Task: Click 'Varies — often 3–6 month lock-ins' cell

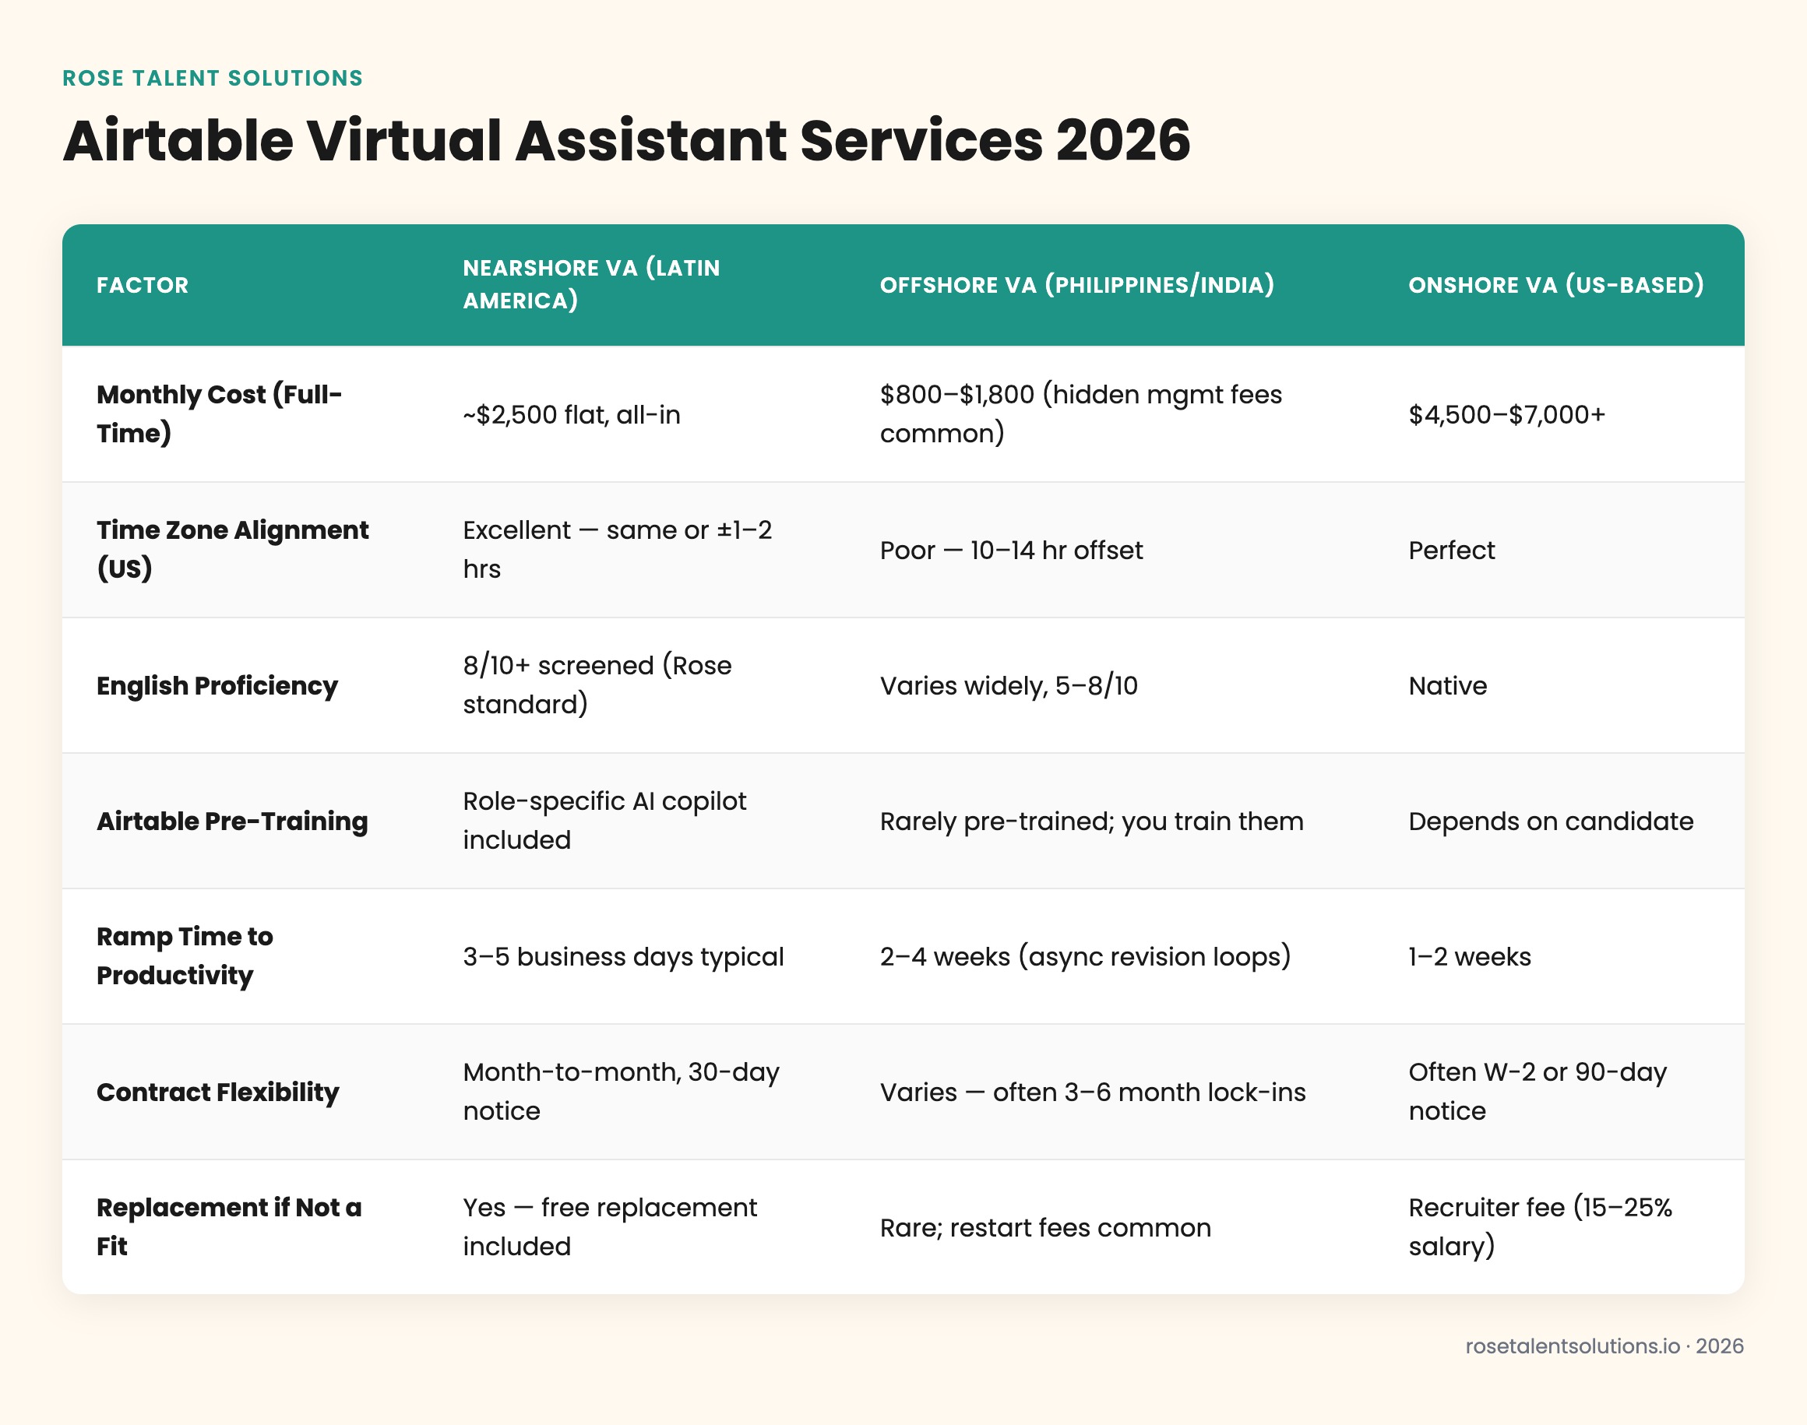Action: coord(1093,1092)
